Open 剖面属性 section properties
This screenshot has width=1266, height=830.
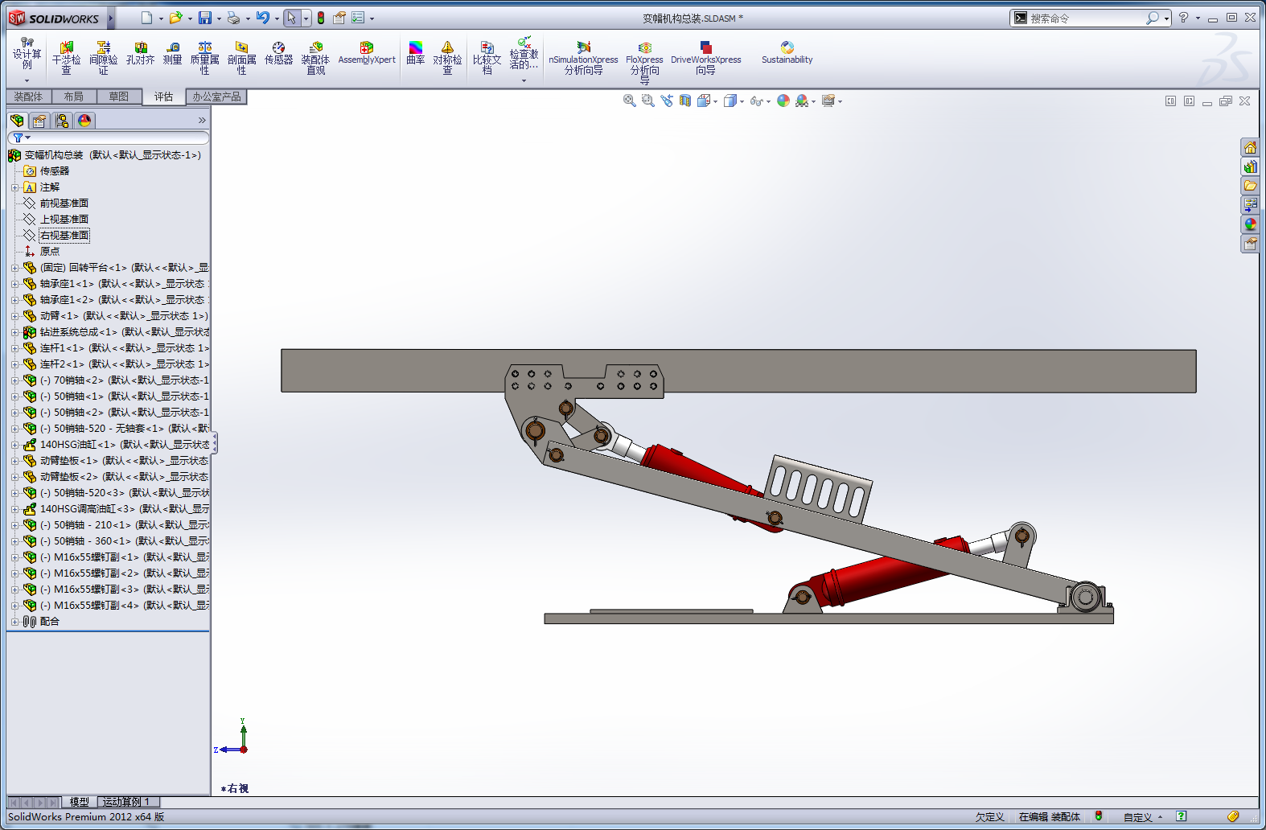click(241, 58)
